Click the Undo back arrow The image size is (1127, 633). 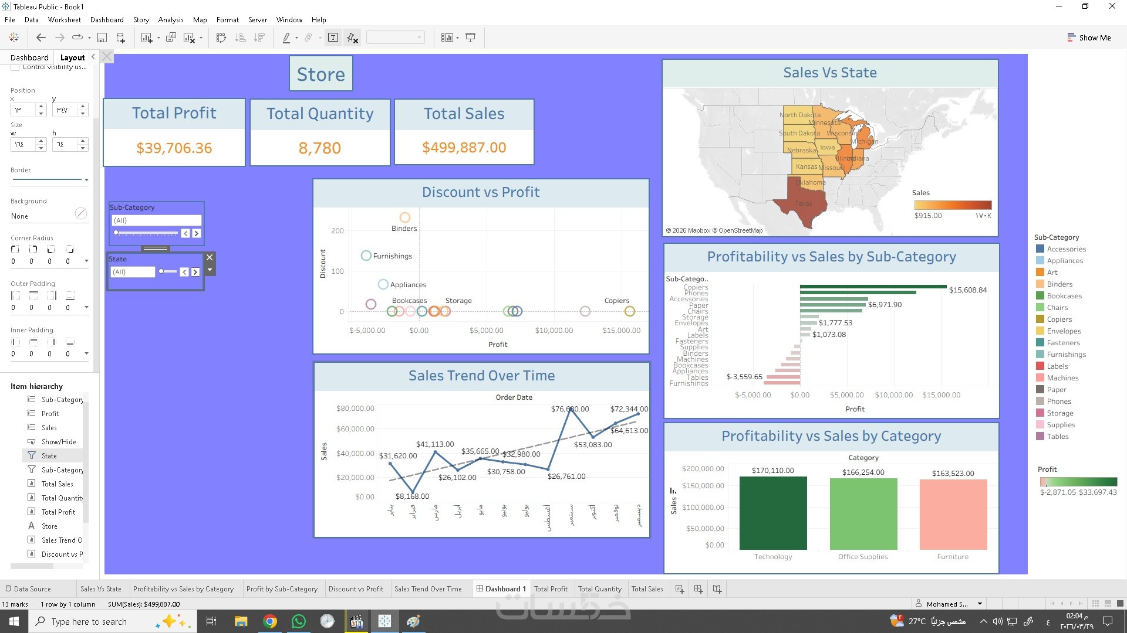pyautogui.click(x=41, y=38)
